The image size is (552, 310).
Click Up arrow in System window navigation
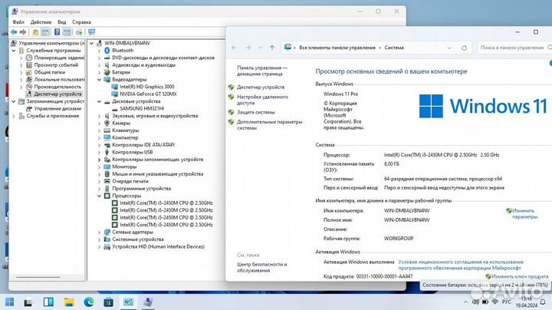tap(272, 48)
